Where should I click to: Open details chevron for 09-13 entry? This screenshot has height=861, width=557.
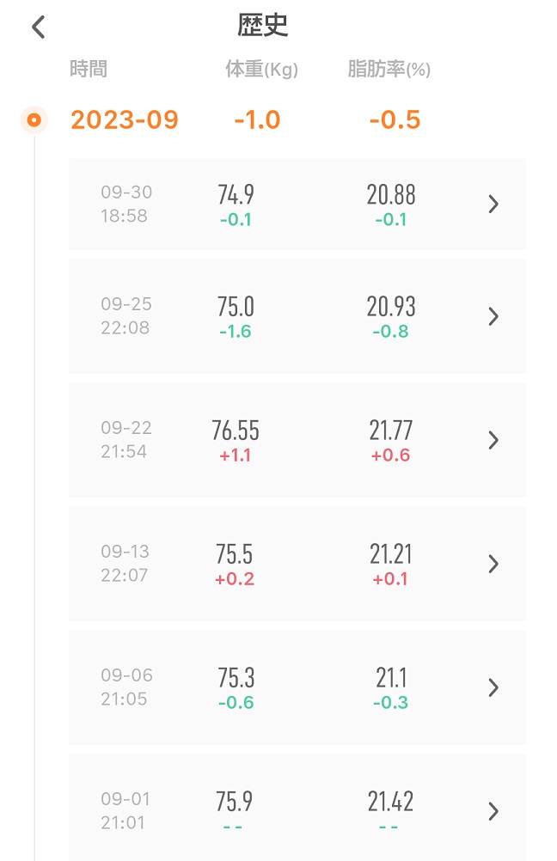(x=493, y=564)
